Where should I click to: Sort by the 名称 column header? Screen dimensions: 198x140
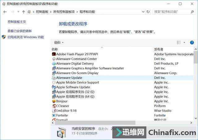coord(55,49)
